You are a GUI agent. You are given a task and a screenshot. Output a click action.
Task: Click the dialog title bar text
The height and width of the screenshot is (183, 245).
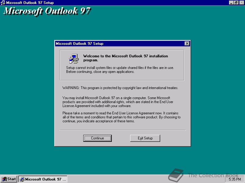coord(80,44)
